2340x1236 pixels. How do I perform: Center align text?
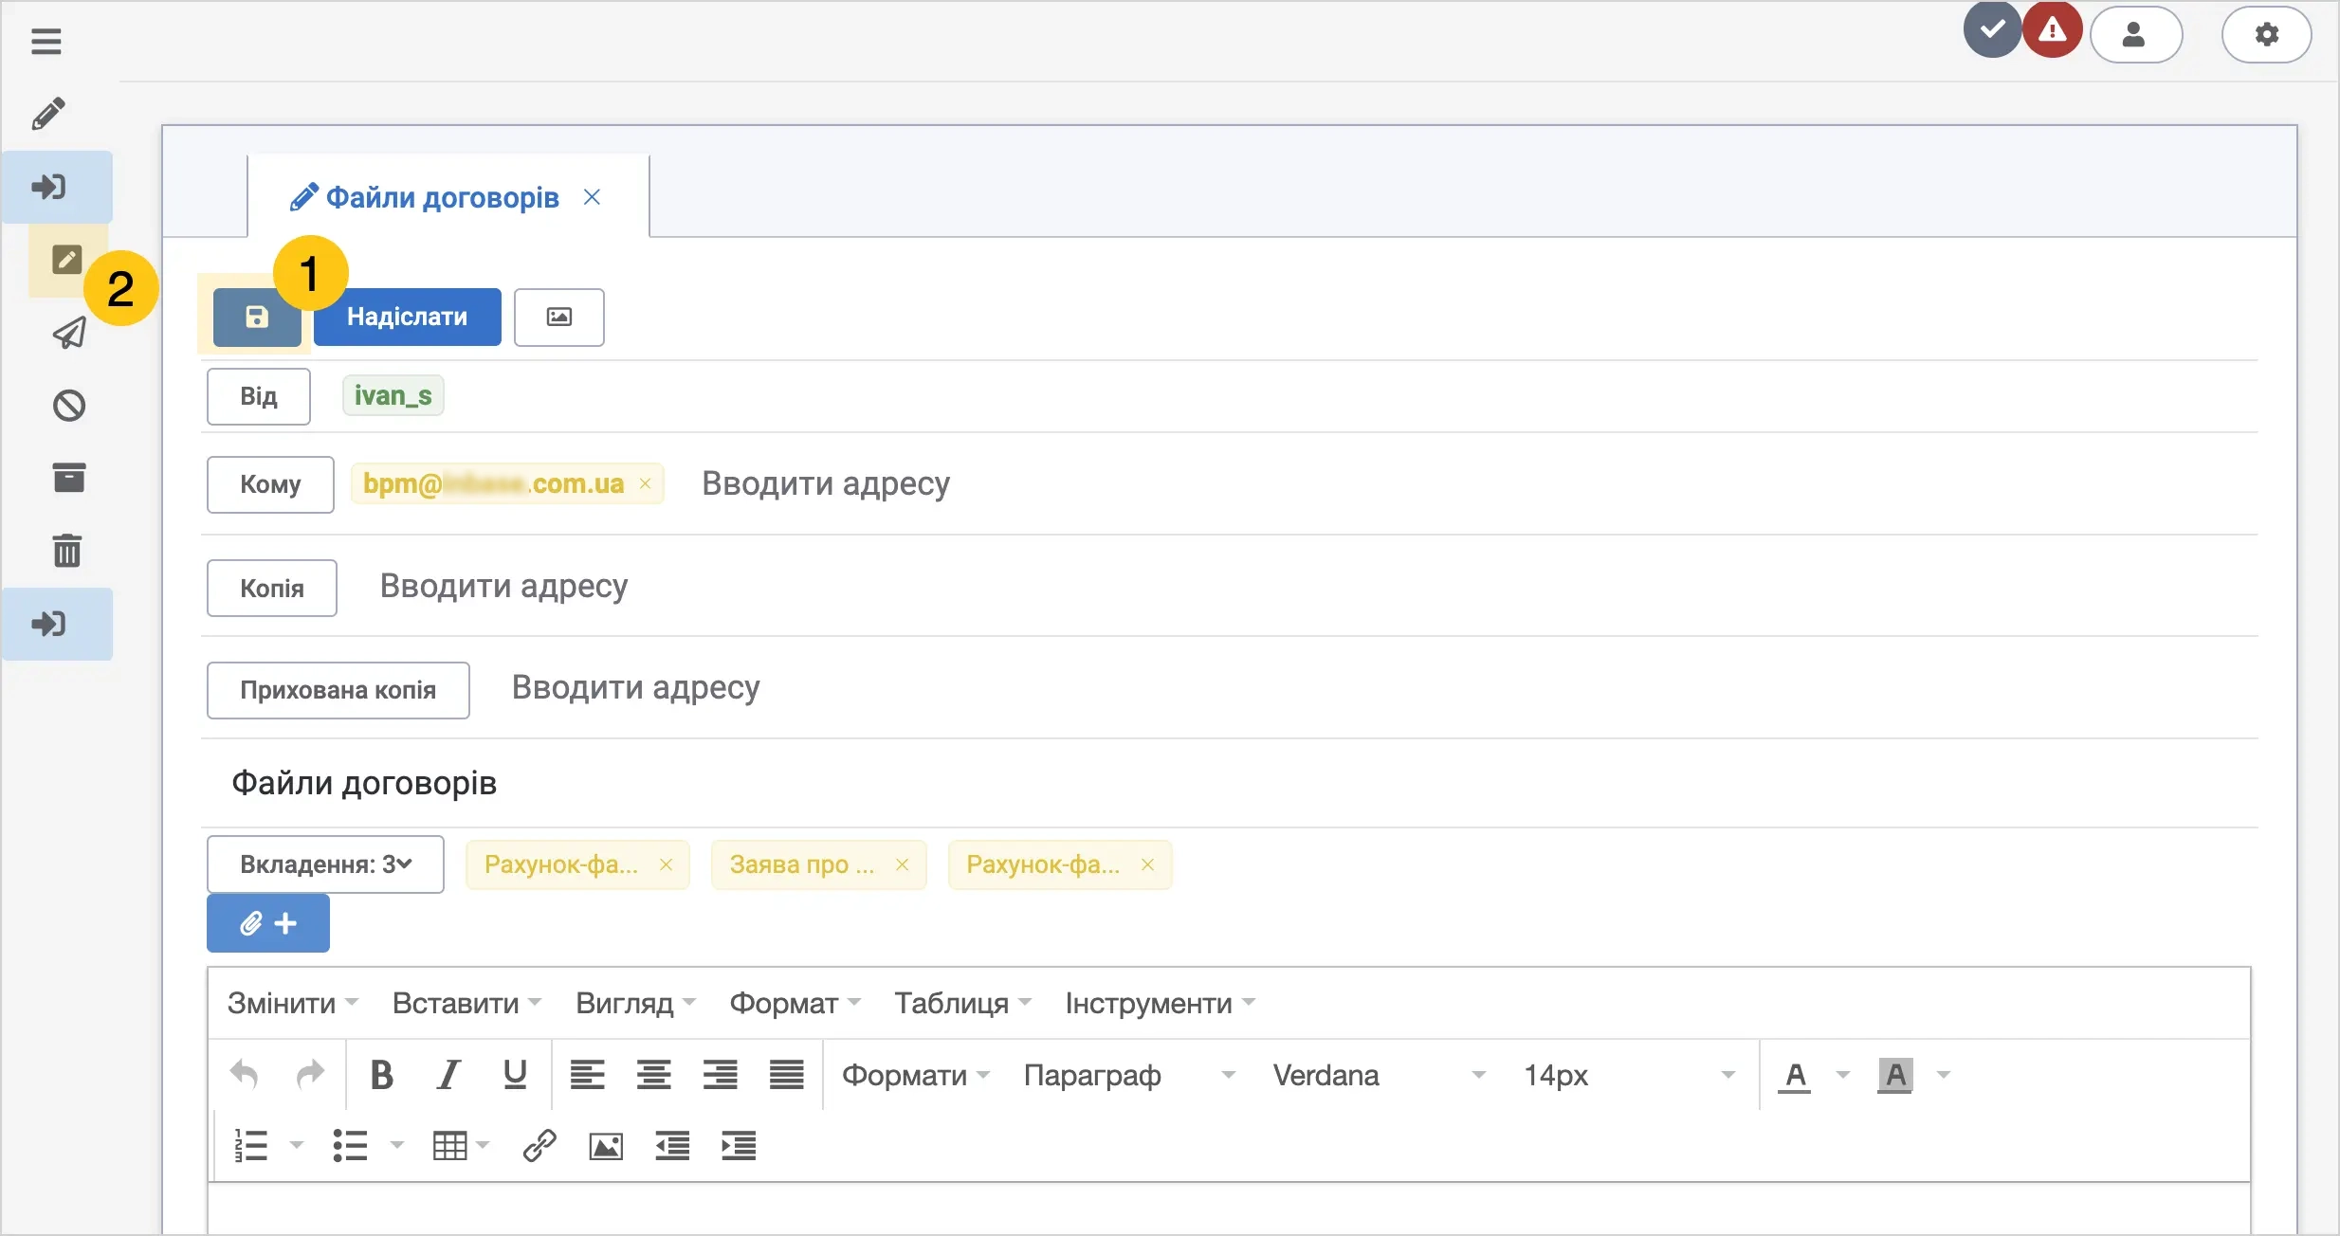tap(653, 1075)
